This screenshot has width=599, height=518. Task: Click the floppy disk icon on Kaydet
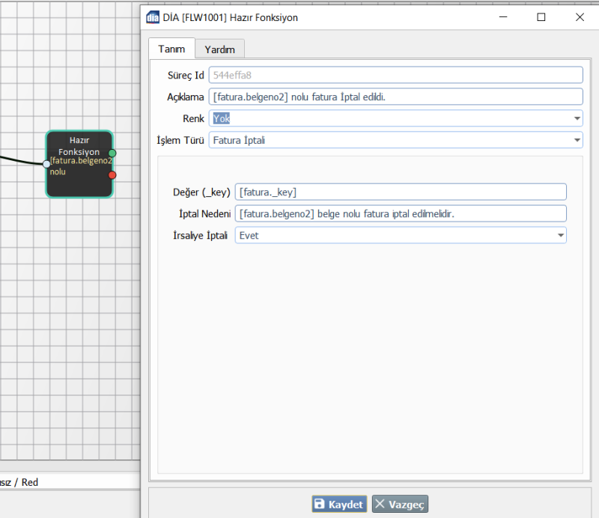[x=320, y=505]
